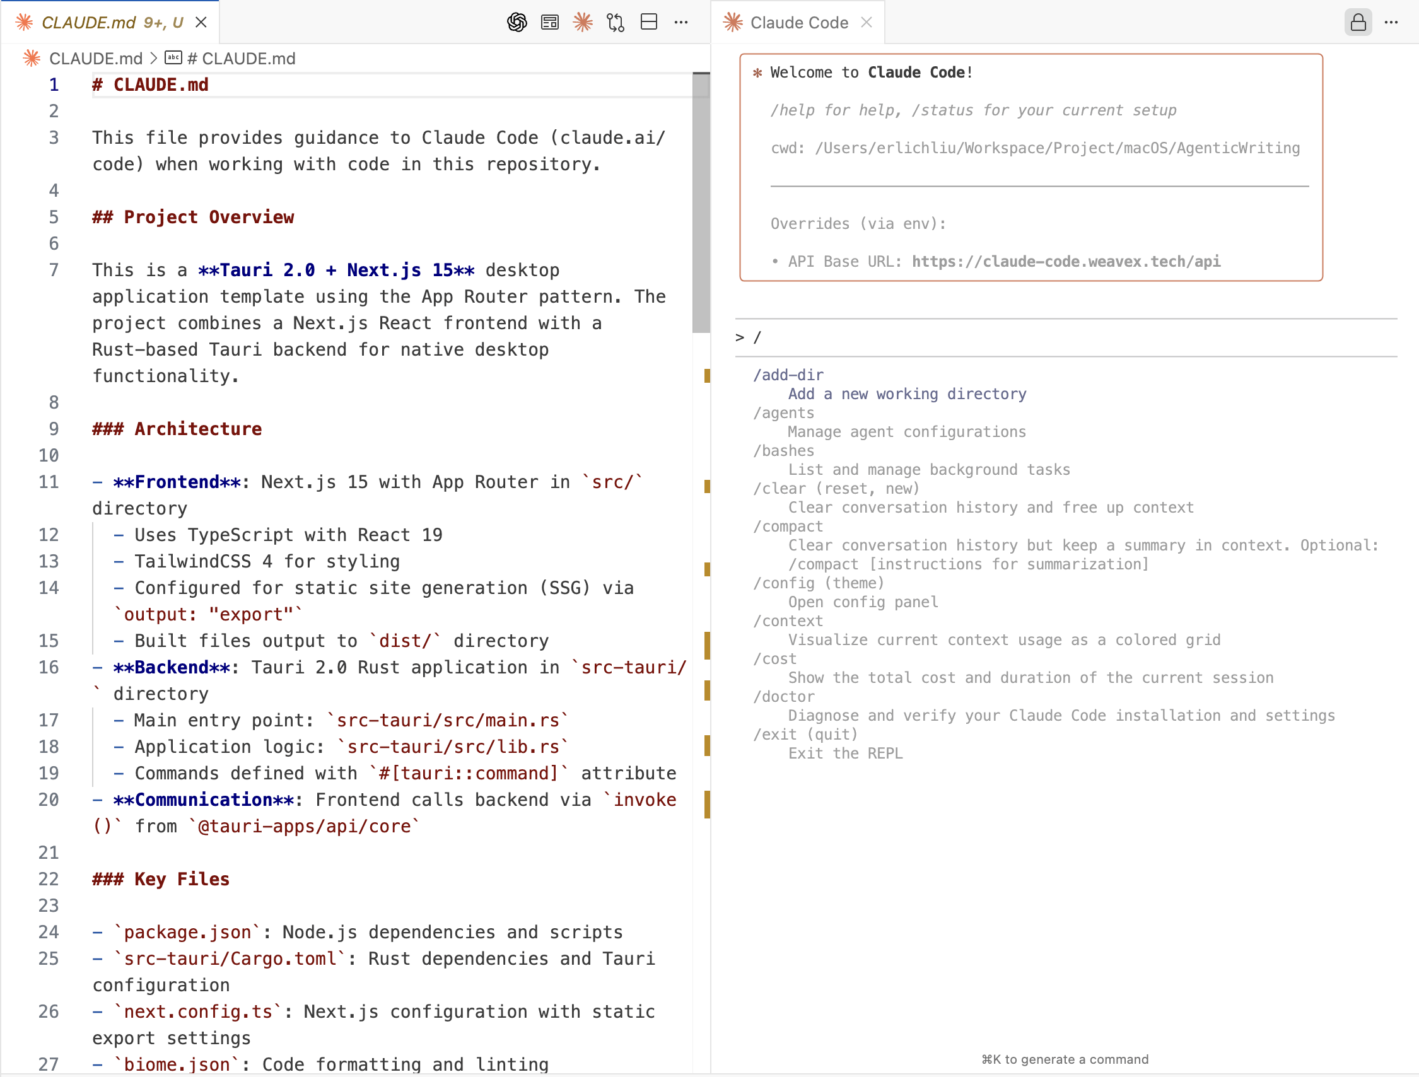The height and width of the screenshot is (1077, 1419).
Task: Open markdown preview to the side
Action: click(x=550, y=23)
